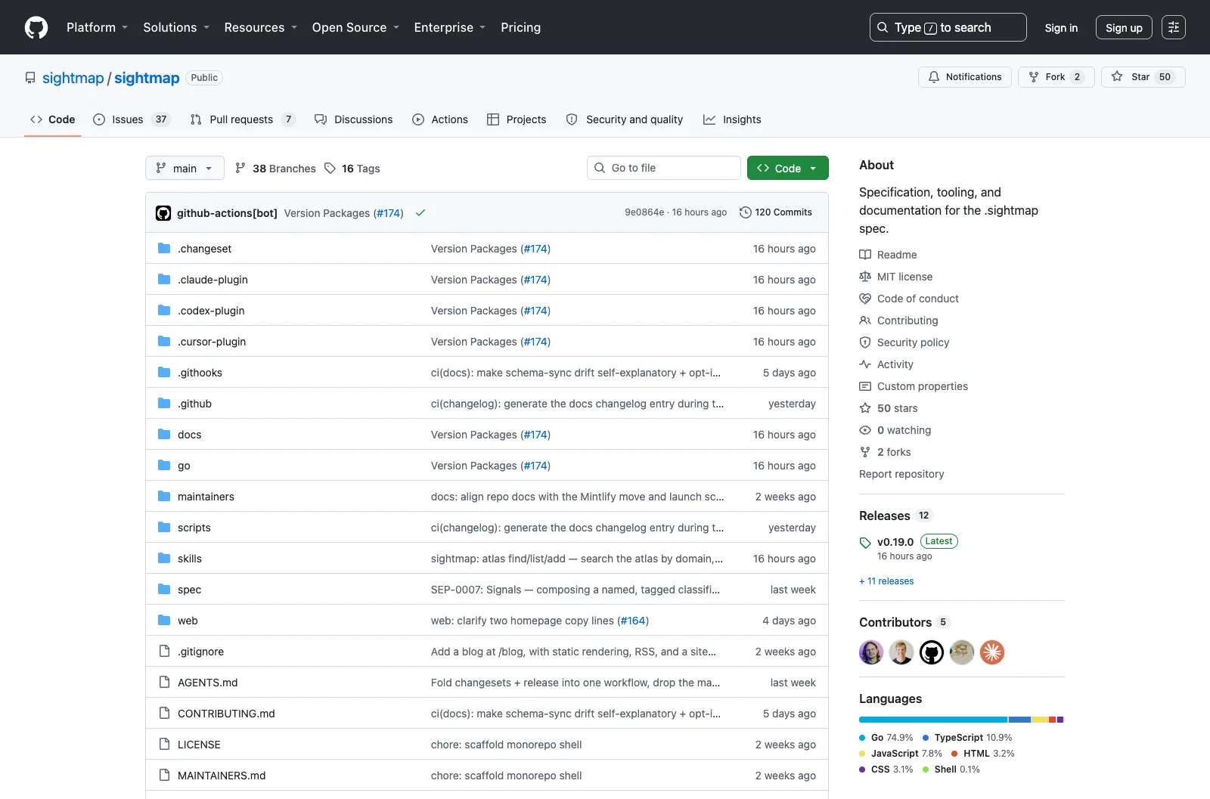This screenshot has height=799, width=1210.
Task: Click the eye icon beside 0 watching
Action: [865, 430]
